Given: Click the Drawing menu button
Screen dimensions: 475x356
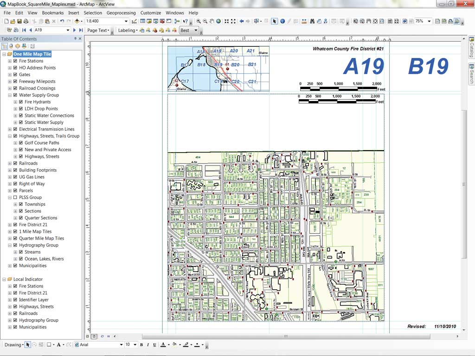Looking at the screenshot, I should [13, 345].
